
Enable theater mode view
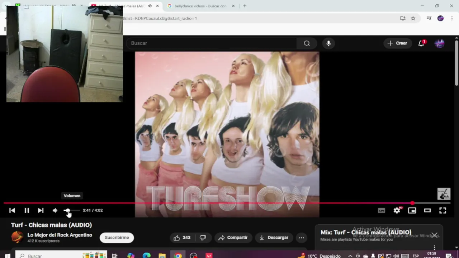(427, 211)
